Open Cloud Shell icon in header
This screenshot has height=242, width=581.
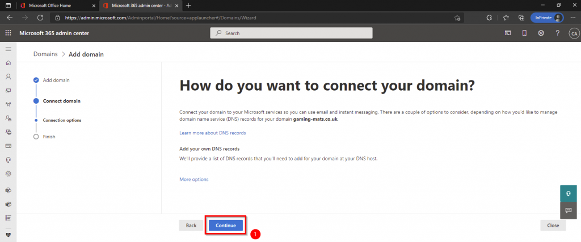click(x=508, y=33)
